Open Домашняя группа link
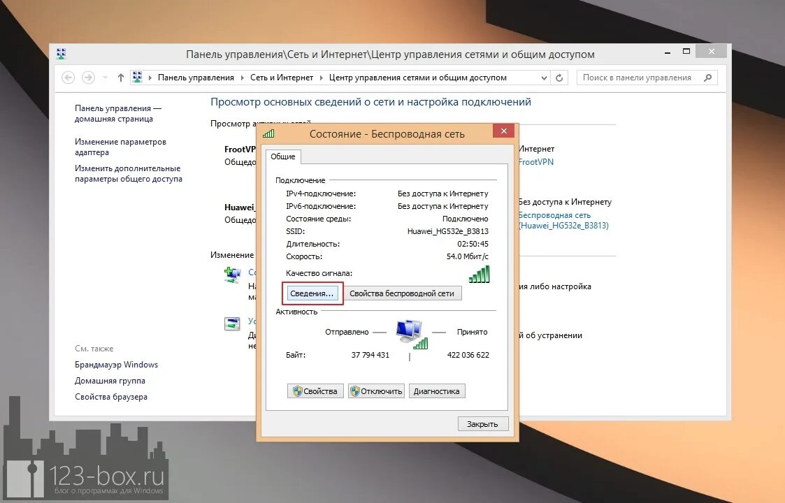This screenshot has height=503, width=785. (x=110, y=381)
